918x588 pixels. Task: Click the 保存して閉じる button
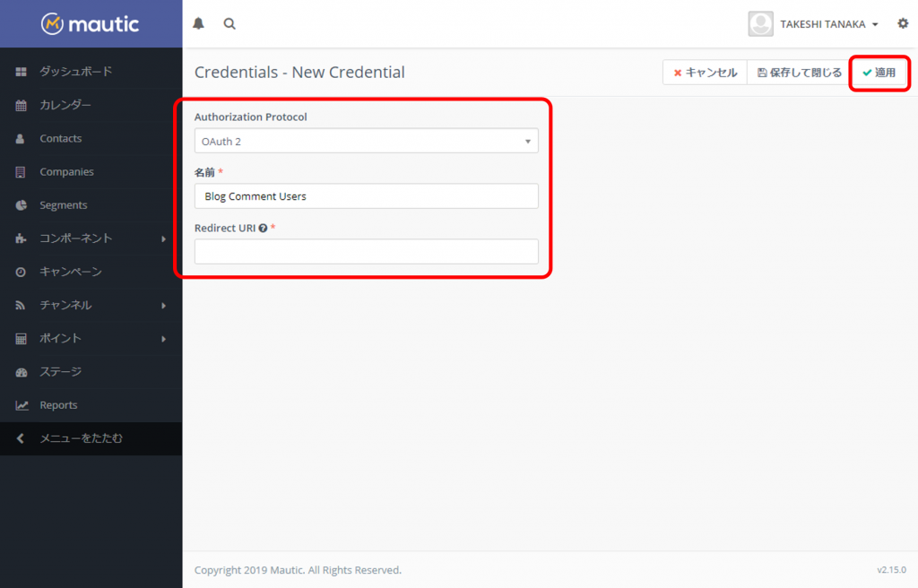coord(799,73)
